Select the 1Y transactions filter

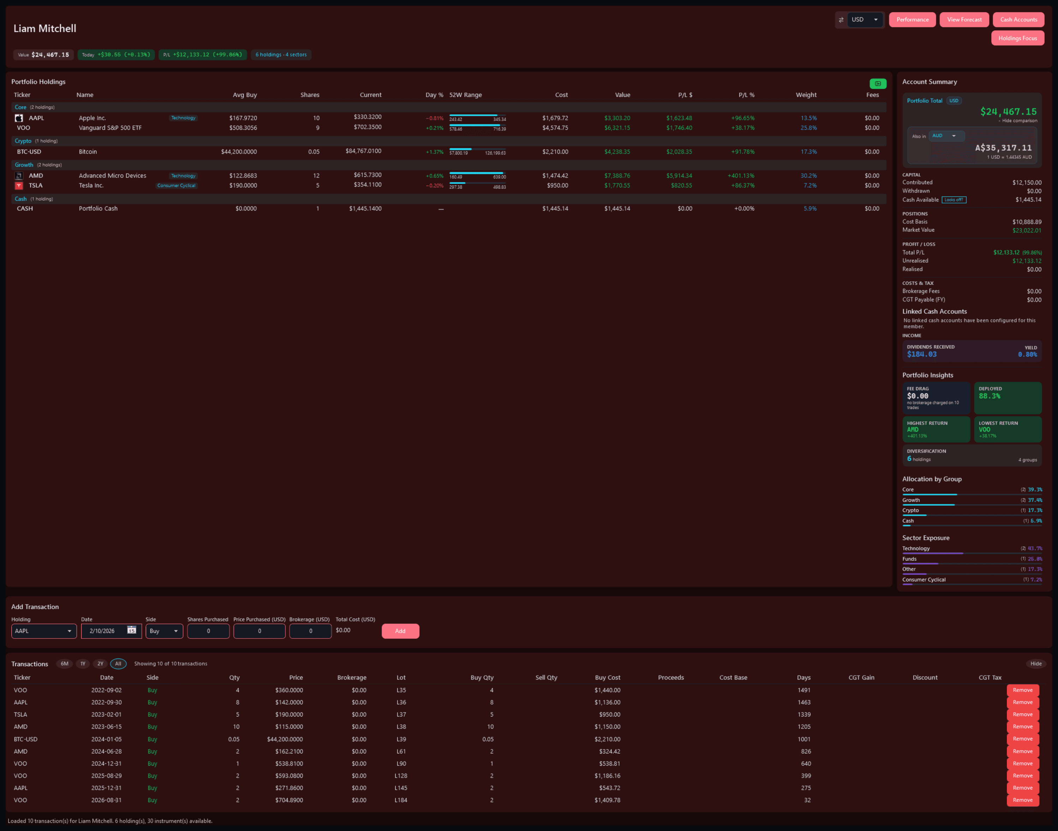[83, 663]
